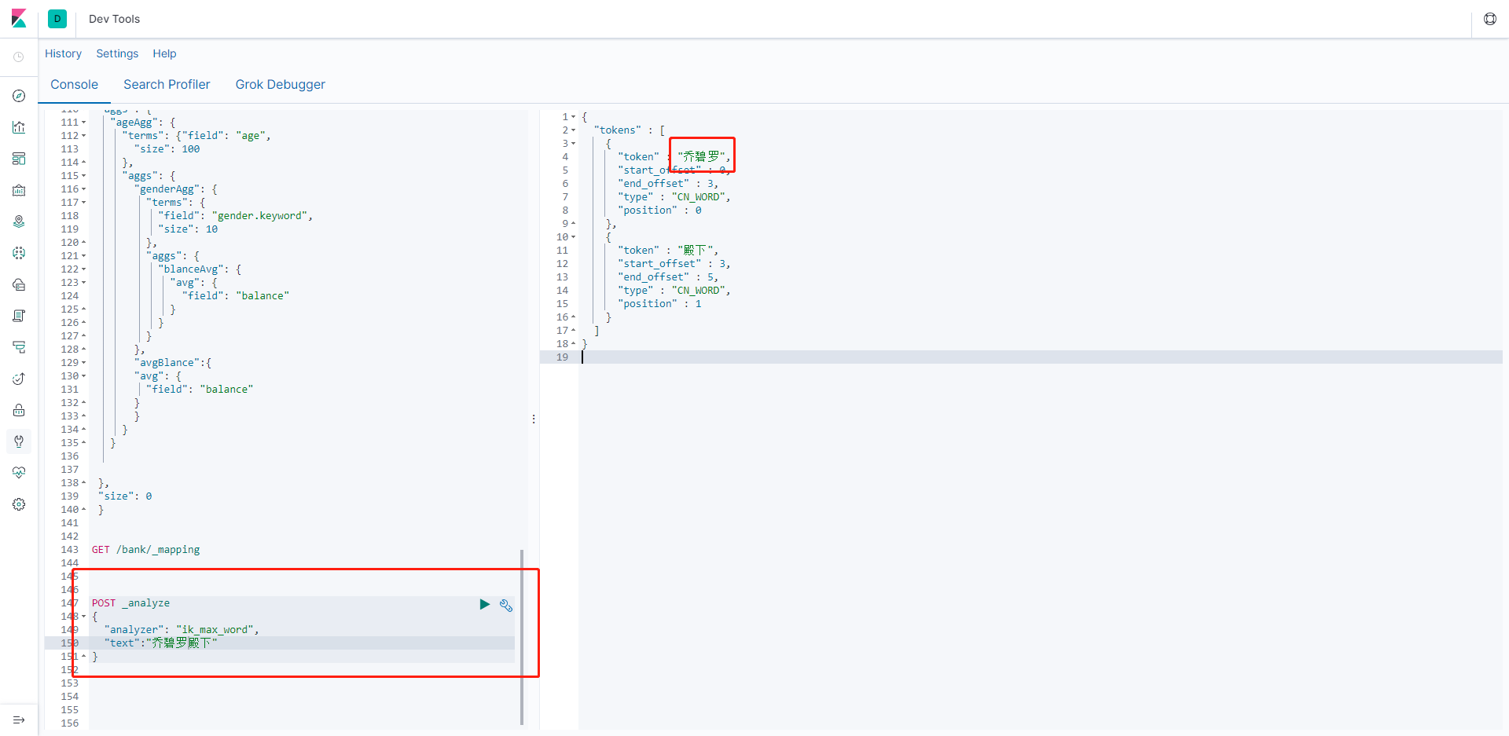Click the Kibana logo
This screenshot has width=1509, height=736.
coord(19,18)
